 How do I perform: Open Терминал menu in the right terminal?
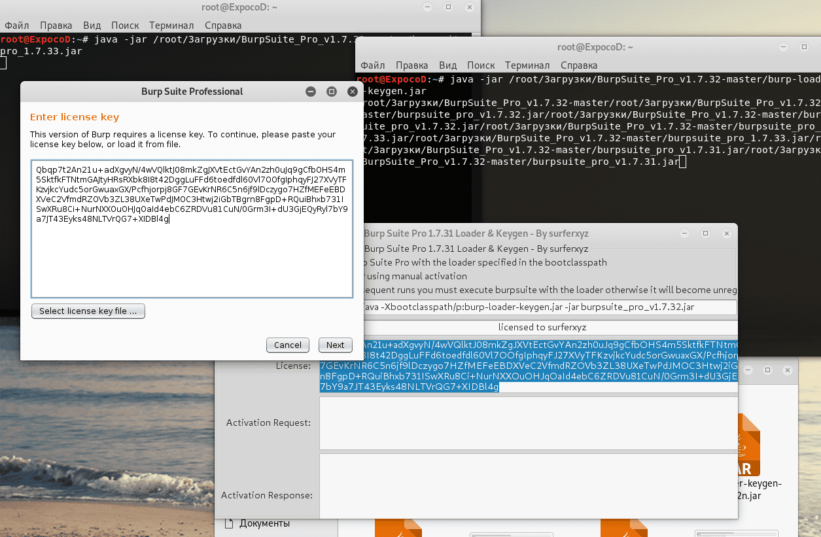click(527, 65)
